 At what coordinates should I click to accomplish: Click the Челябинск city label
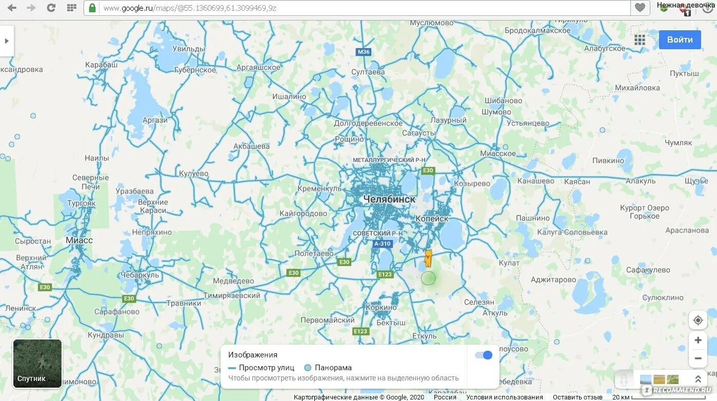(x=389, y=199)
